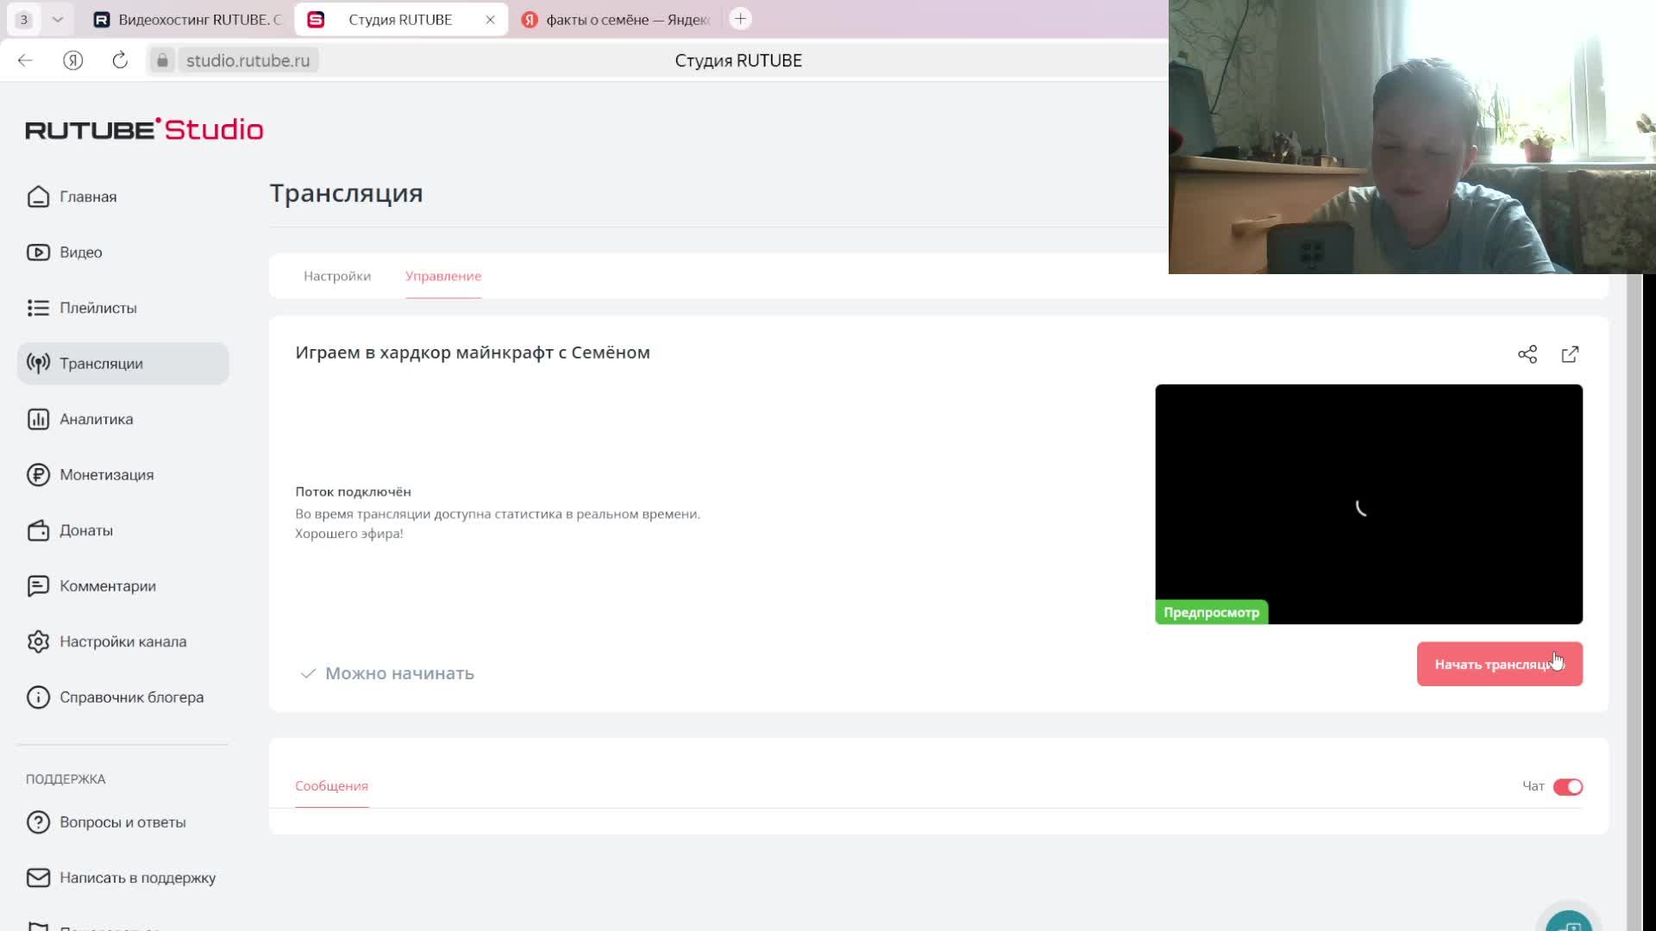The image size is (1656, 931).
Task: Open the Аналитика chart icon
Action: pyautogui.click(x=38, y=419)
